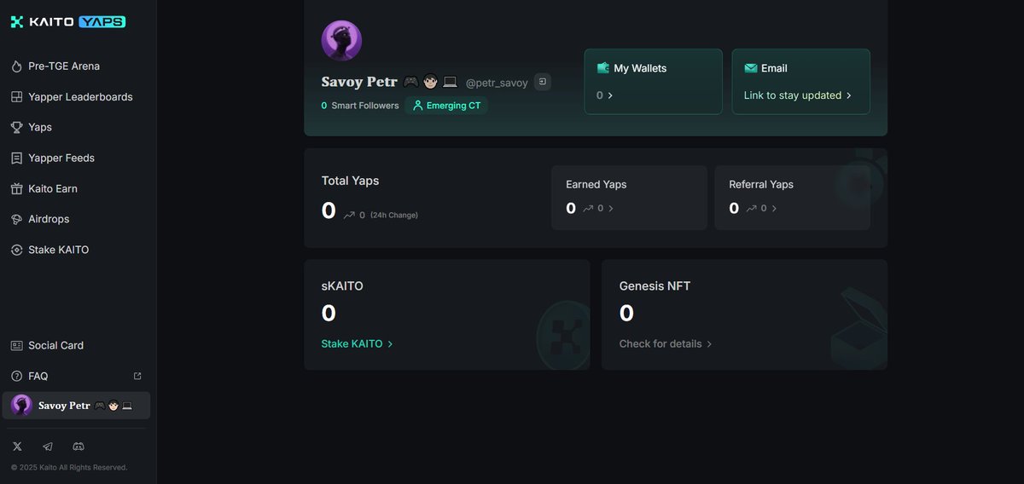Open the My Wallets card

pos(653,81)
